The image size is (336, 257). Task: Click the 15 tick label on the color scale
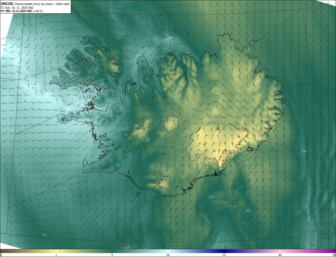[x=224, y=255]
